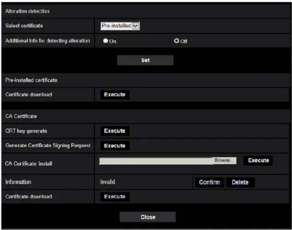
Task: Click the Set button
Action: point(145,60)
